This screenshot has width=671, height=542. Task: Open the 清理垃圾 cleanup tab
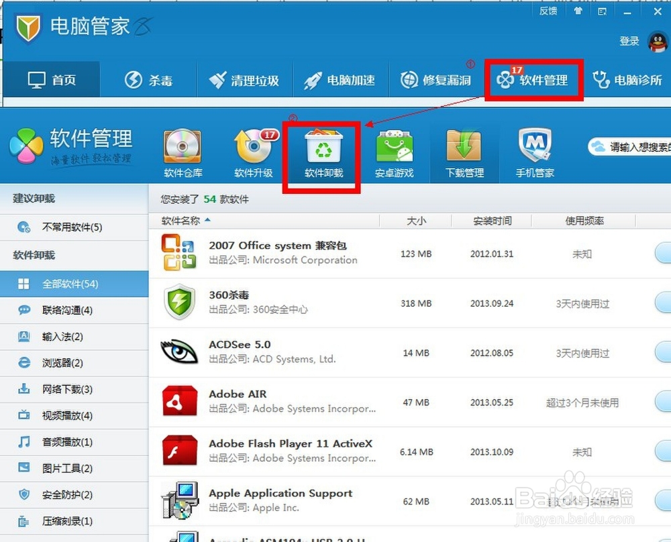(x=244, y=80)
